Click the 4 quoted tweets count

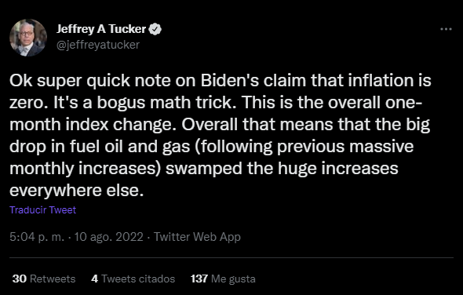tap(94, 279)
